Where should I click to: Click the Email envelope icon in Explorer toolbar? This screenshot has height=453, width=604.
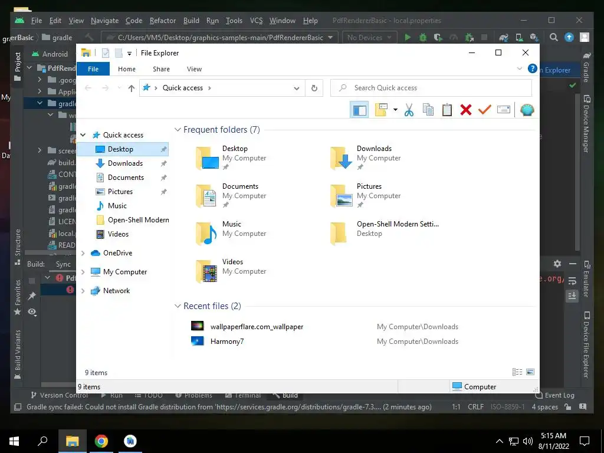(504, 110)
